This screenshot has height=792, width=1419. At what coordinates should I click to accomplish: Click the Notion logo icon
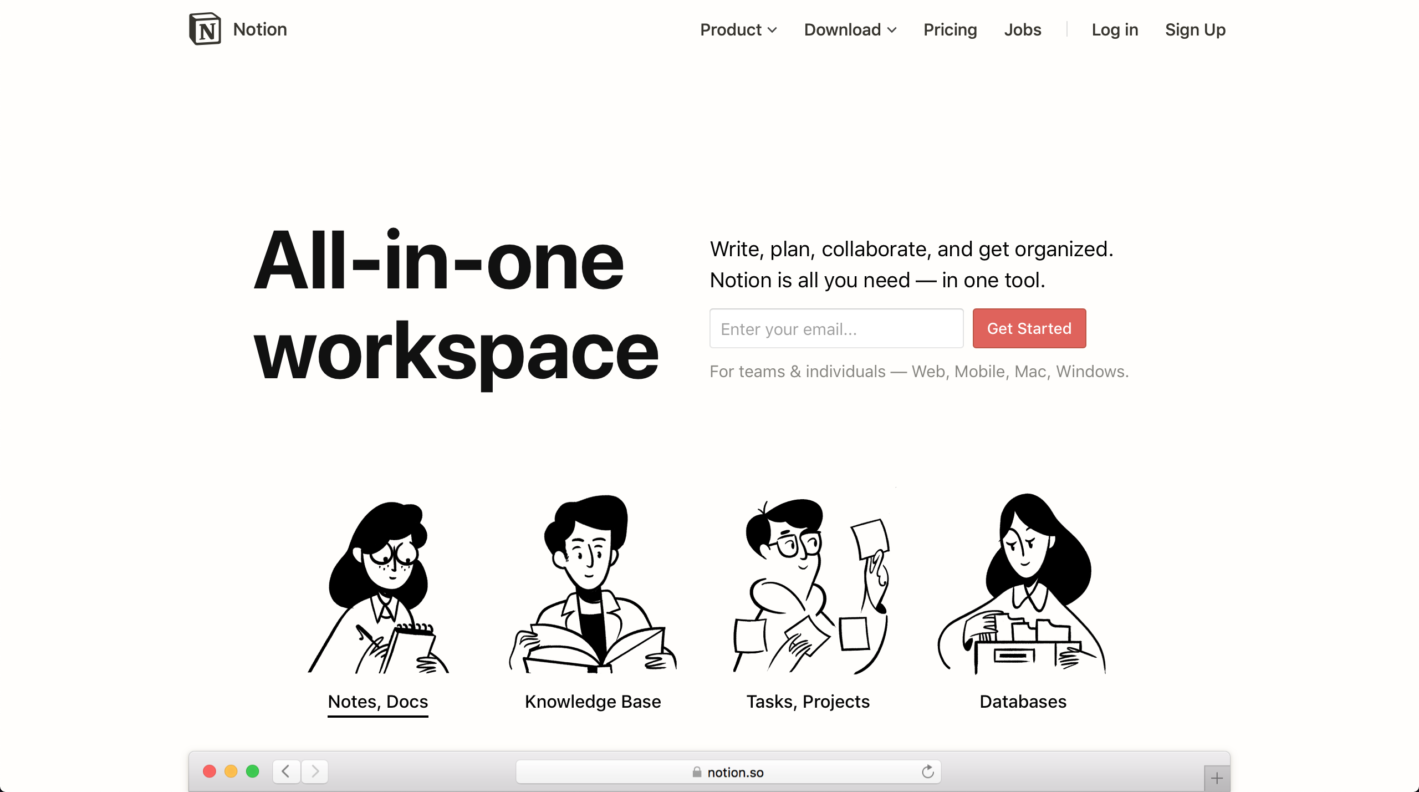(205, 28)
